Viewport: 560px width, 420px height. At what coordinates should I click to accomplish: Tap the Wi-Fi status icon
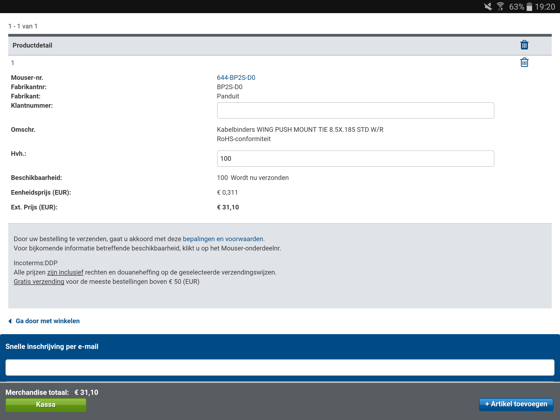pyautogui.click(x=500, y=6)
